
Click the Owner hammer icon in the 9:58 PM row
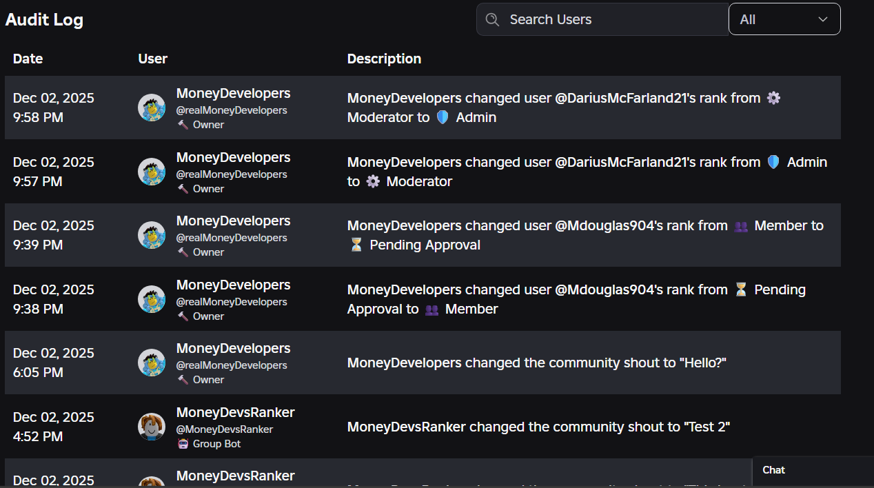click(183, 125)
